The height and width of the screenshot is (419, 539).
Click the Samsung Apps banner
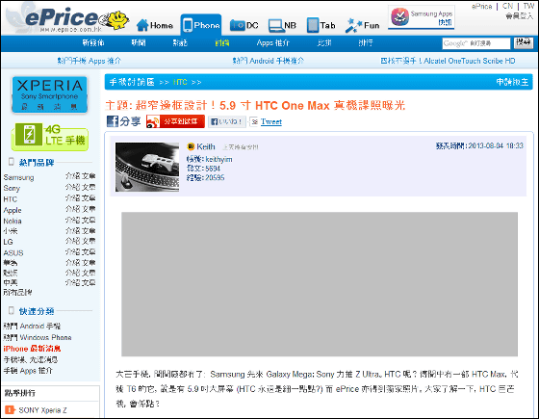[x=422, y=17]
